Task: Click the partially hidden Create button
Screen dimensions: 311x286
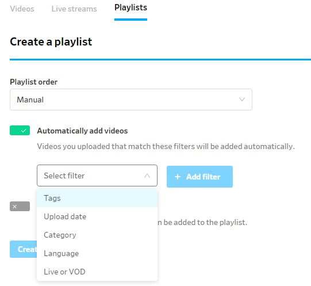Action: click(x=24, y=249)
